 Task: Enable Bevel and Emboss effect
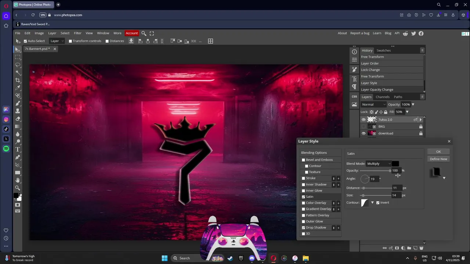(x=303, y=160)
